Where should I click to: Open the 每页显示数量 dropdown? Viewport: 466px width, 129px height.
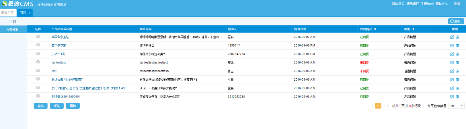click(456, 106)
